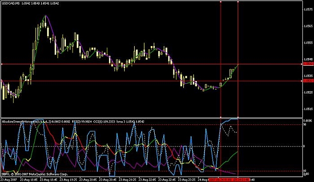Click the 0 level indicator scale label
Screen dimensions: 314x182
click(x=304, y=146)
